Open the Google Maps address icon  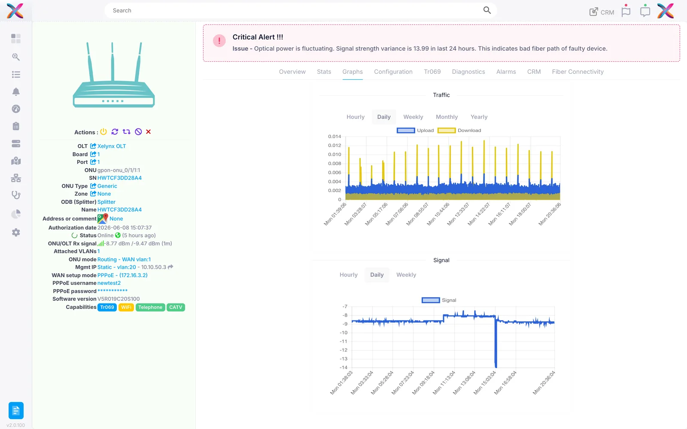(103, 218)
